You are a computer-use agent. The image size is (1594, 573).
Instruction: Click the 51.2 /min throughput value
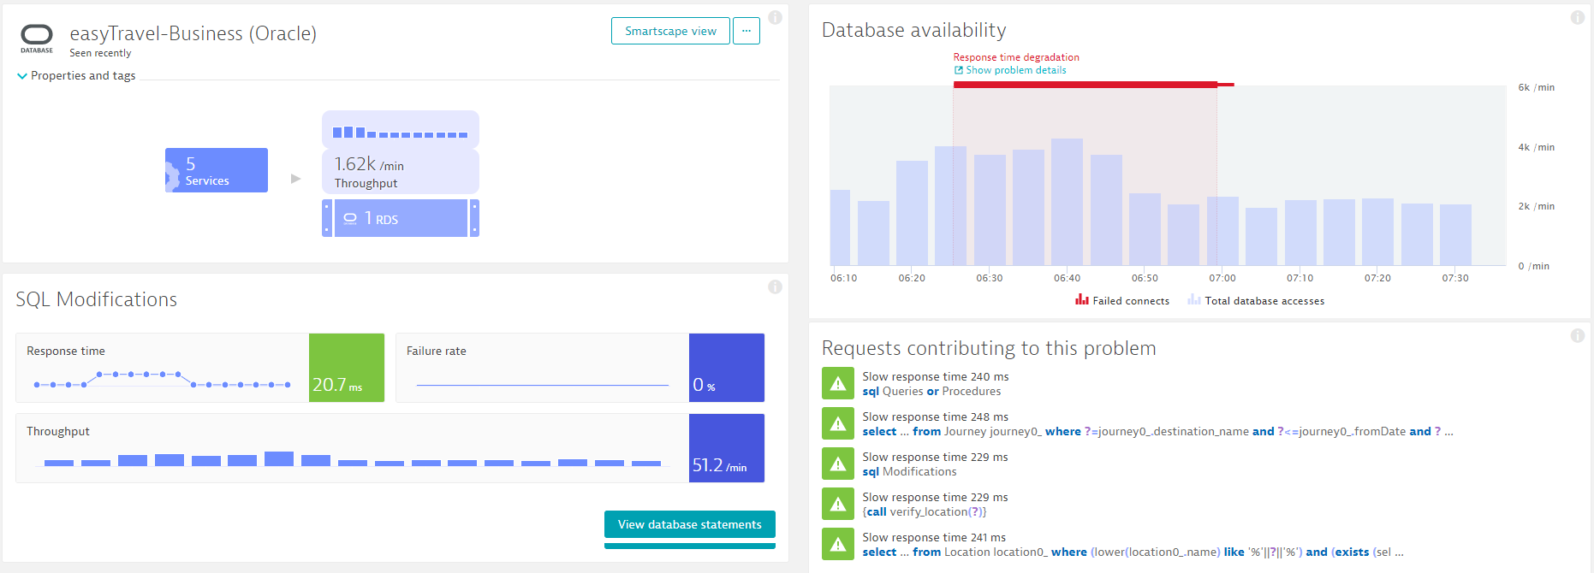click(727, 448)
